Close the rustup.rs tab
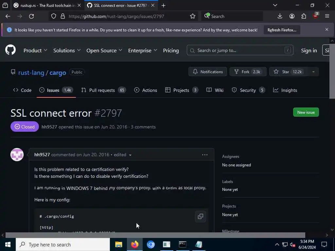 pos(79,6)
